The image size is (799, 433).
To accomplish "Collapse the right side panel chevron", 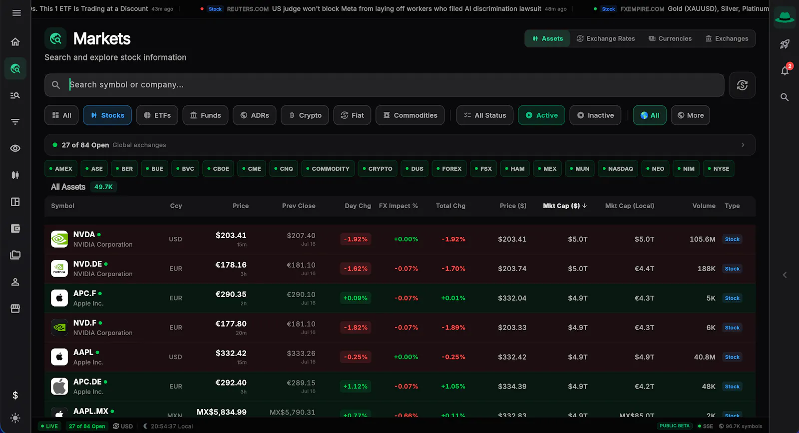I will [x=785, y=275].
